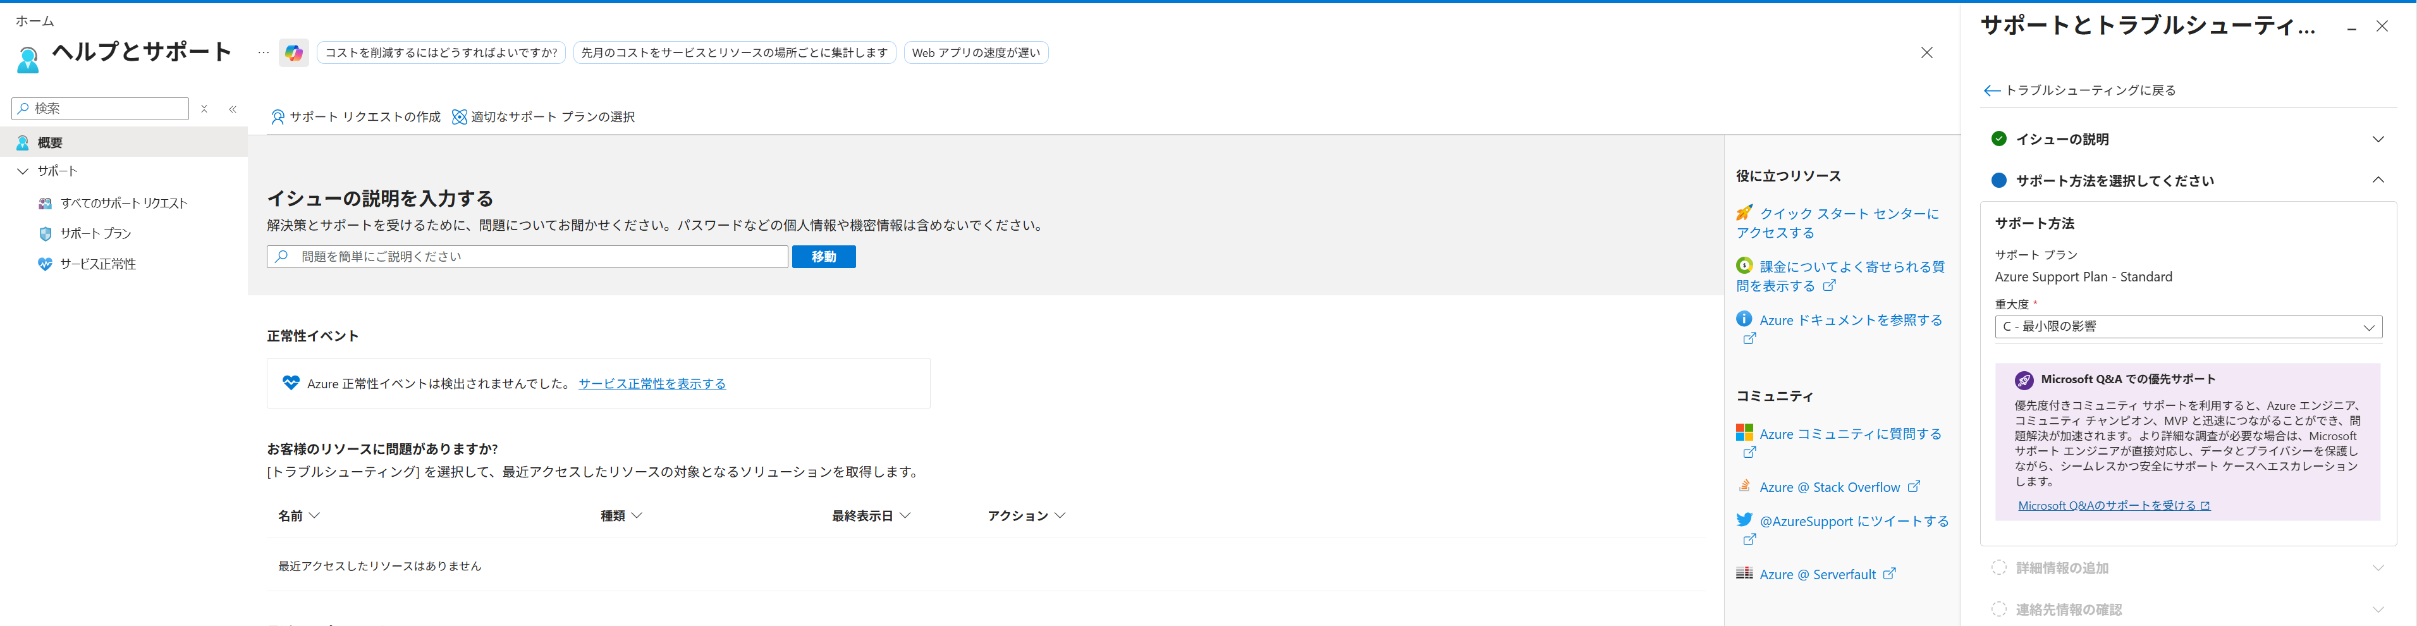Click the 移動 button
Viewport: 2417px width, 626px height.
[x=824, y=256]
